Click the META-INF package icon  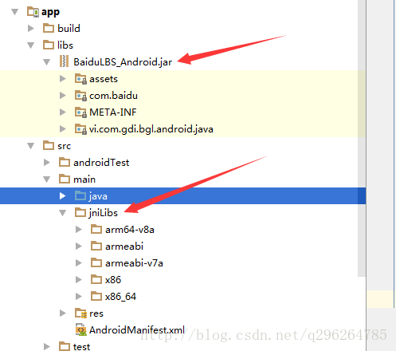point(80,112)
